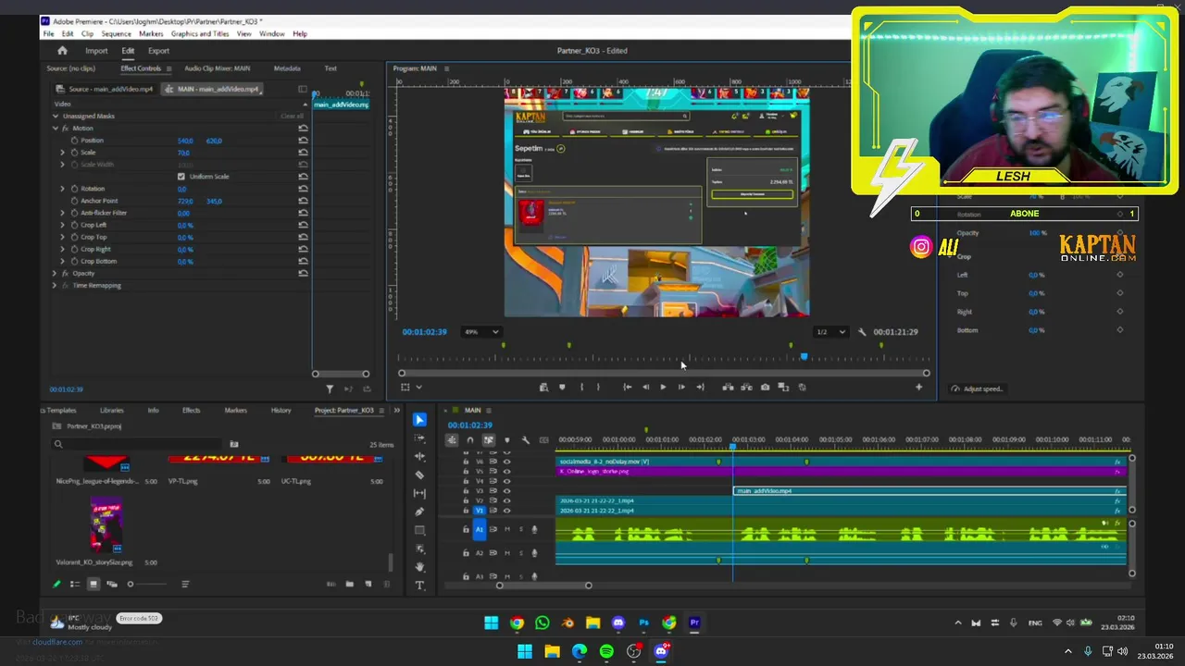Click the Lift button
The width and height of the screenshot is (1185, 666).
pos(728,388)
